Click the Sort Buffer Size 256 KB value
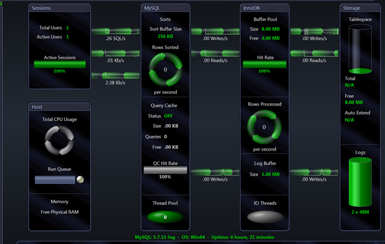Image resolution: width=385 pixels, height=244 pixels. [165, 36]
